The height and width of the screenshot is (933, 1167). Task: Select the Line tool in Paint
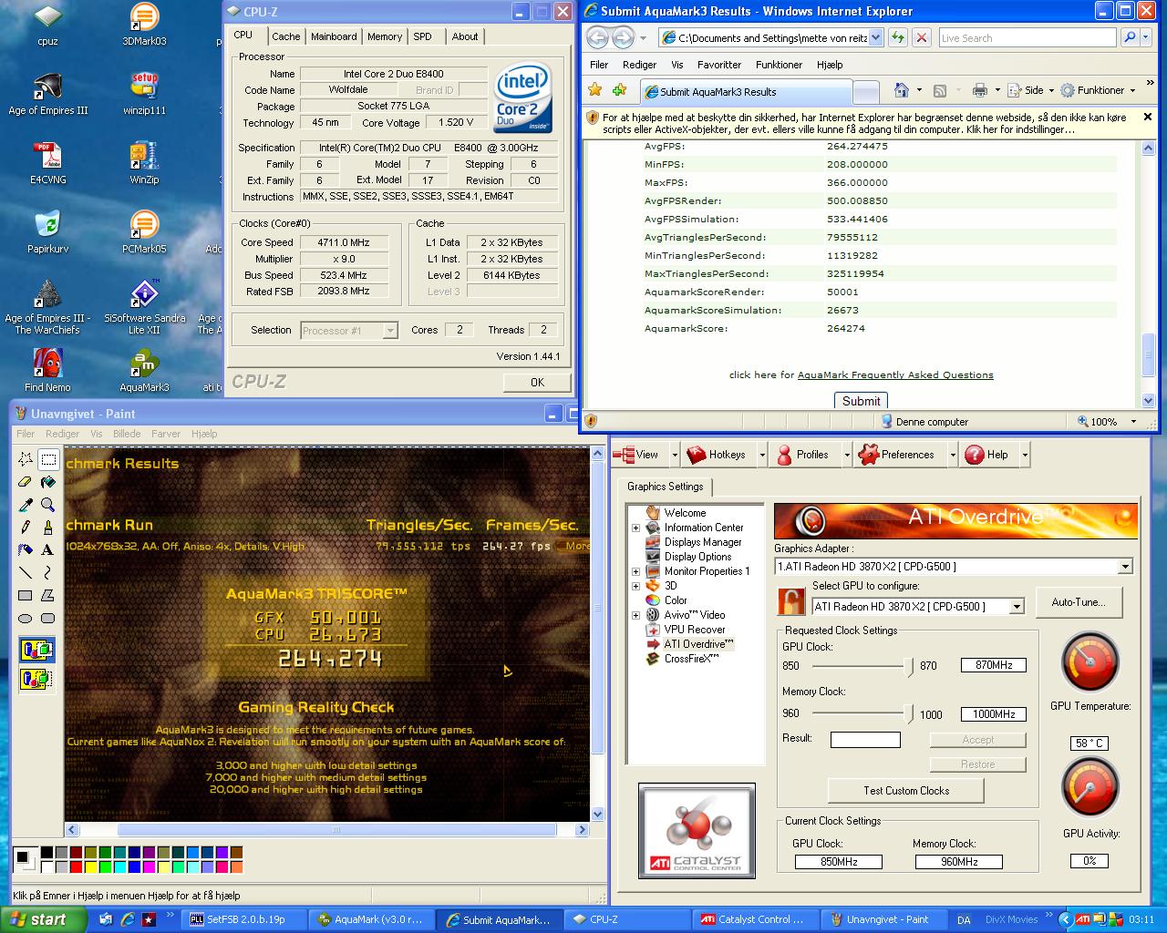tap(26, 573)
